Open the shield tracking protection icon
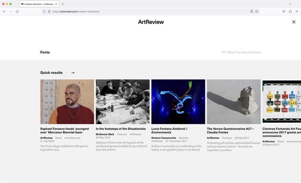The height and width of the screenshot is (183, 301). (x=44, y=12)
